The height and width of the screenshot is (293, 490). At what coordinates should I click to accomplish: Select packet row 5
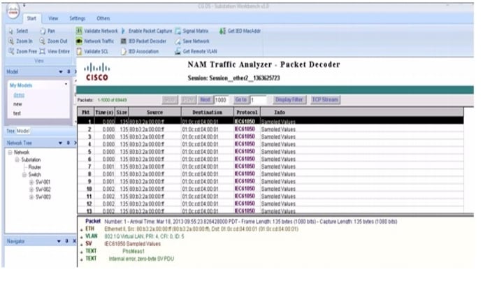pyautogui.click(x=271, y=152)
